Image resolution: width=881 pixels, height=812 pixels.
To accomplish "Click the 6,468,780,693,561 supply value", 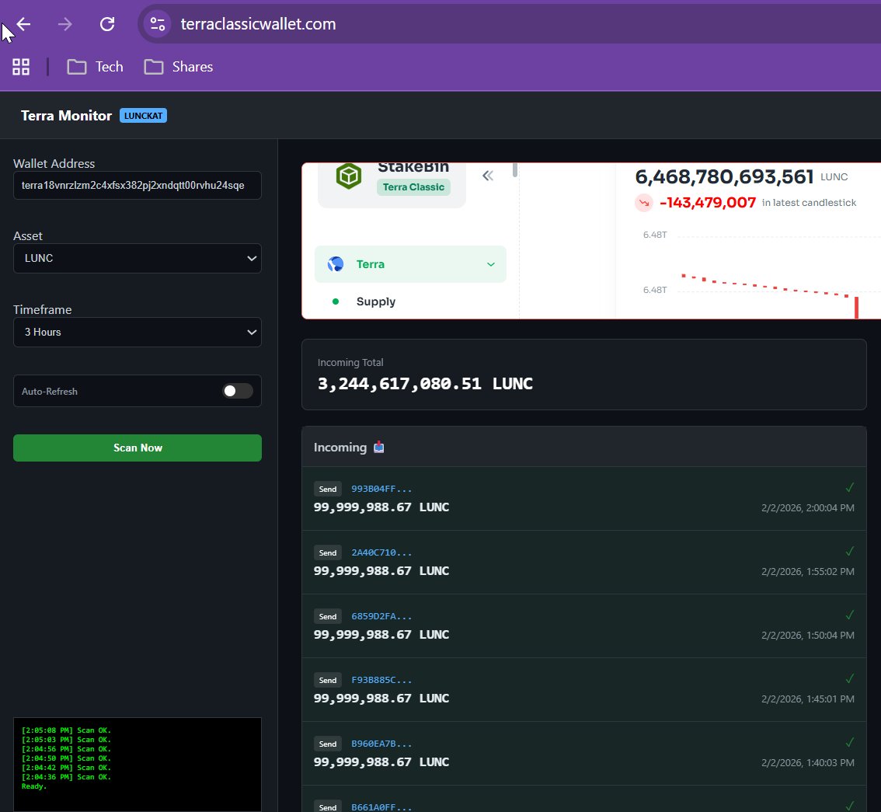I will [724, 177].
